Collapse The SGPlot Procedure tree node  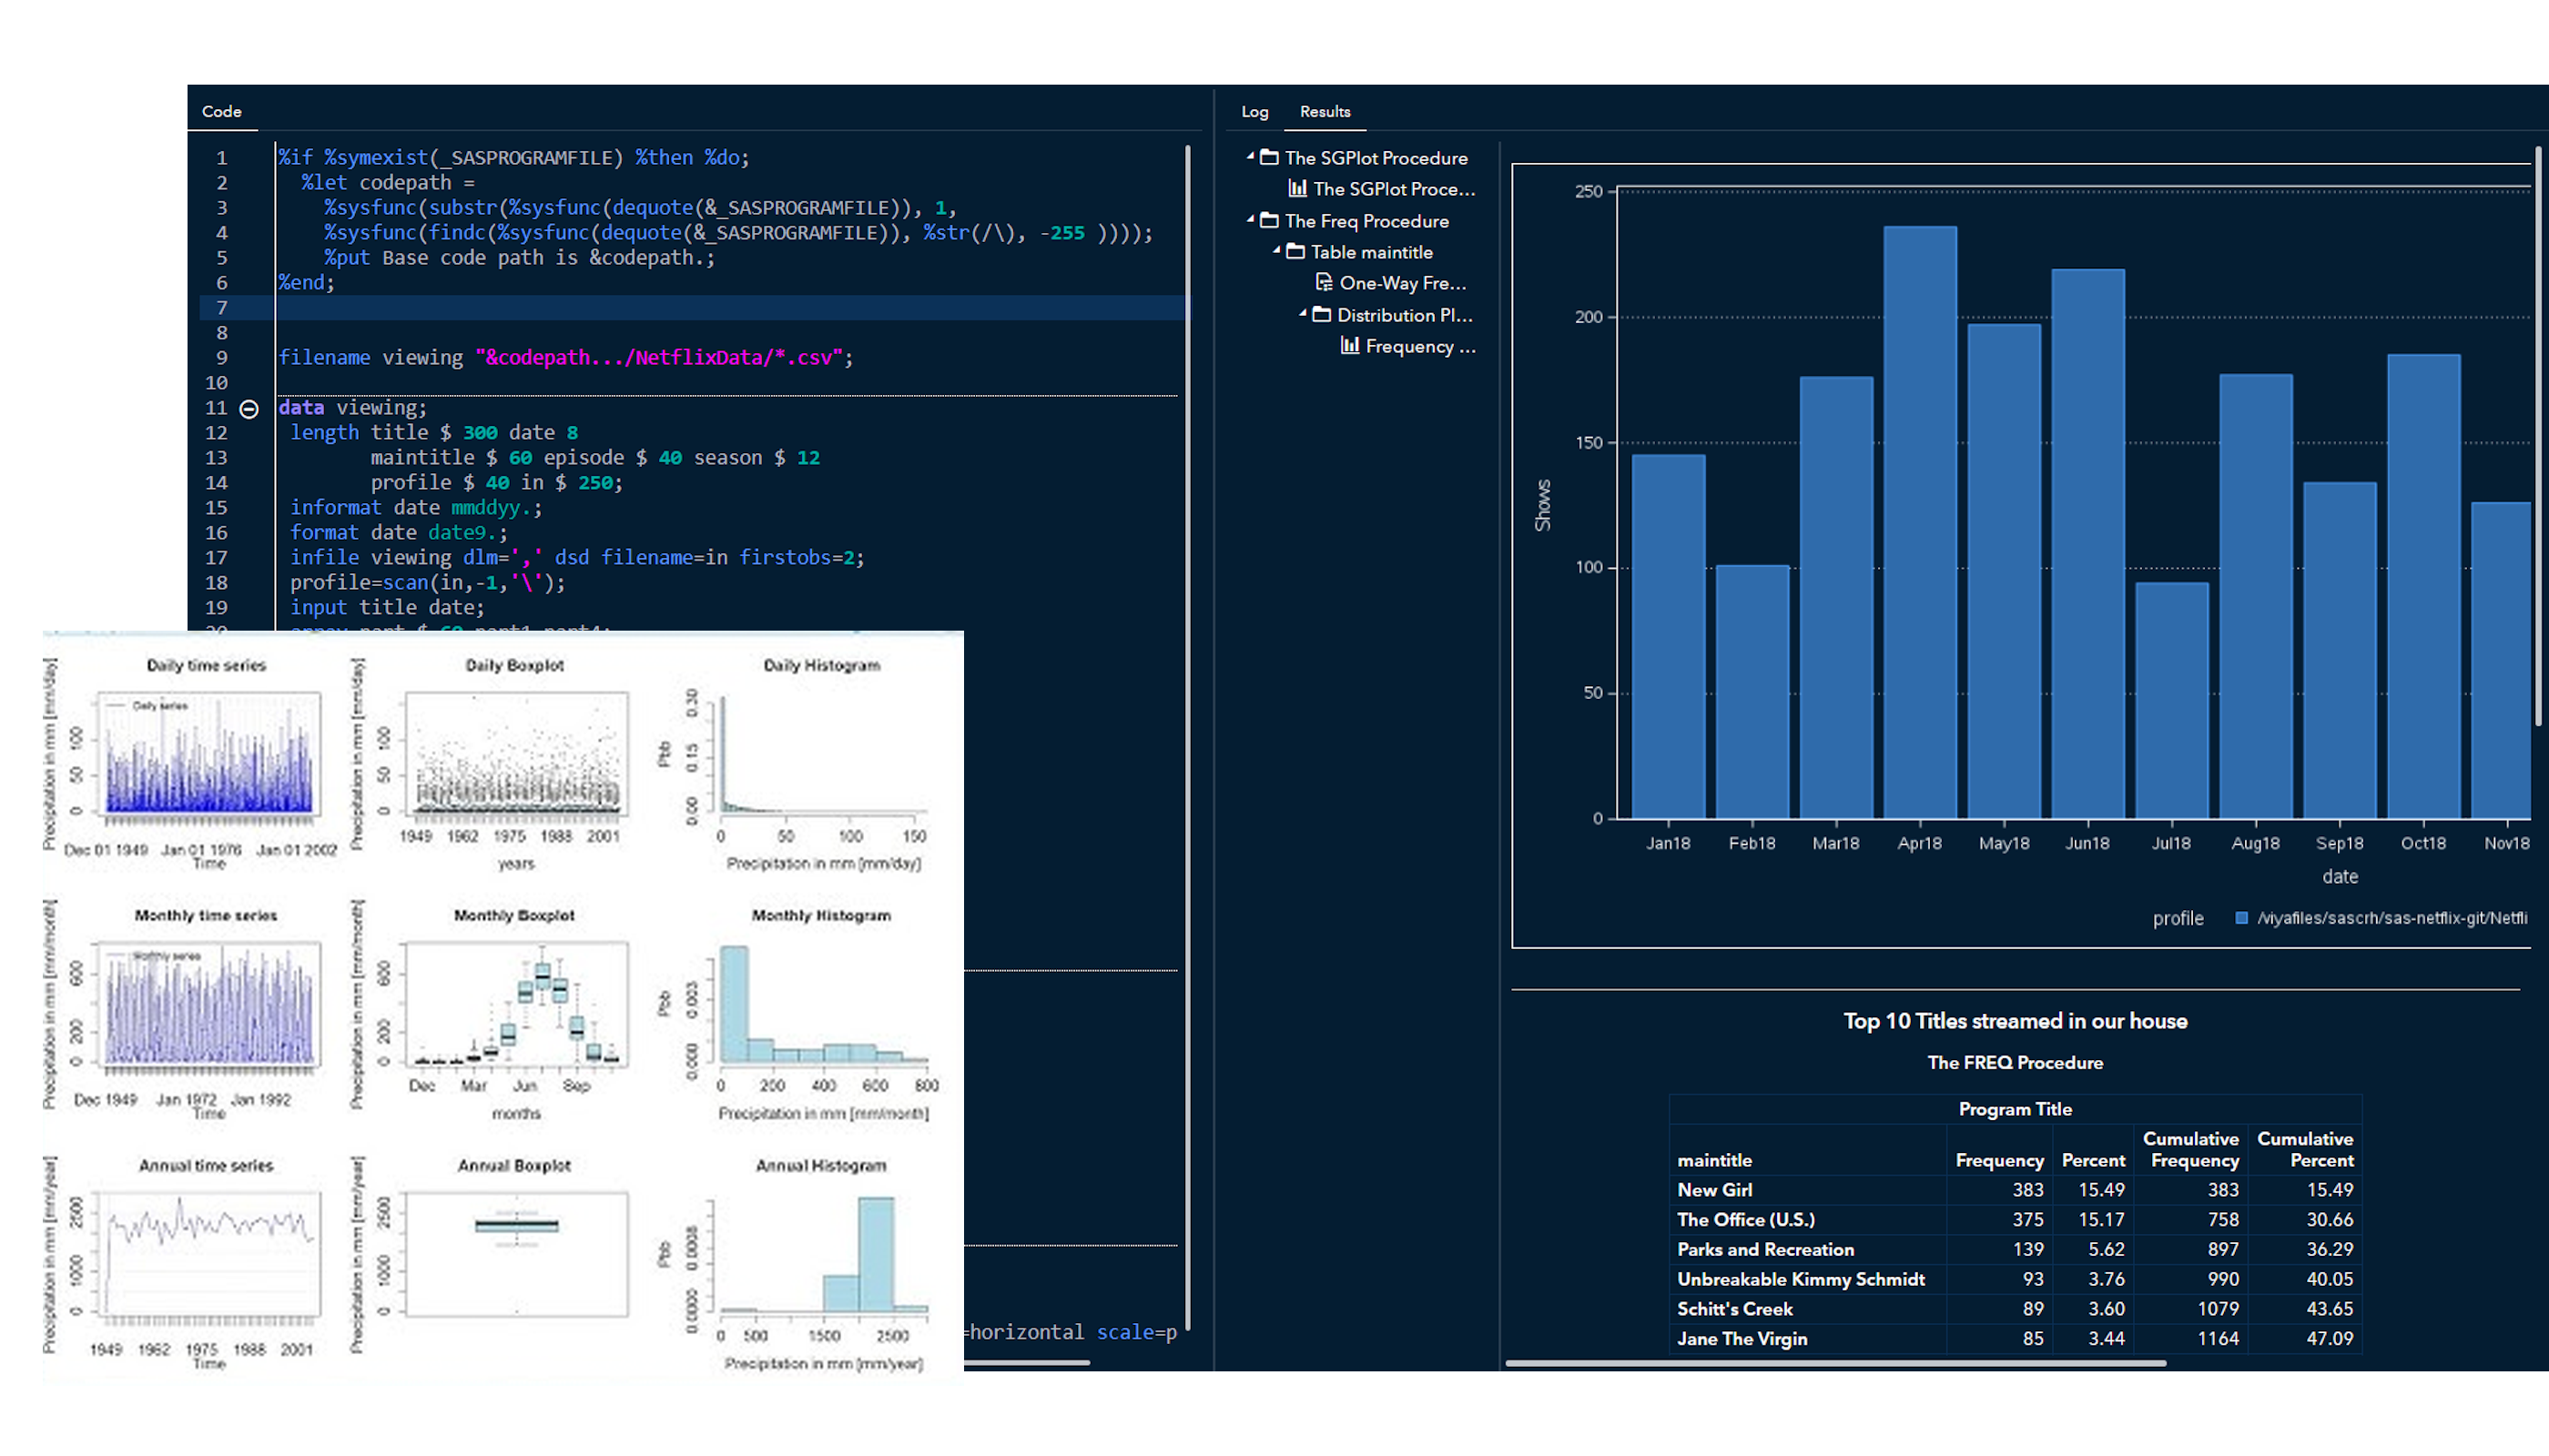[x=1251, y=156]
